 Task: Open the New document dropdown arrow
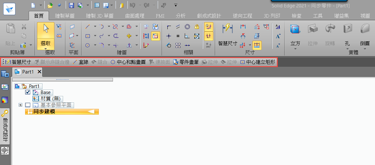[x=41, y=5]
